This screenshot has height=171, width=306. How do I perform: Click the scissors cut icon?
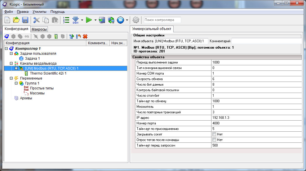tap(36, 20)
